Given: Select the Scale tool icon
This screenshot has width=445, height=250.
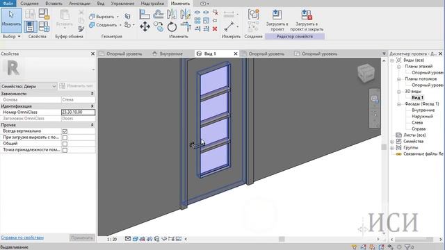Looking at the screenshot, I should pyautogui.click(x=207, y=20).
